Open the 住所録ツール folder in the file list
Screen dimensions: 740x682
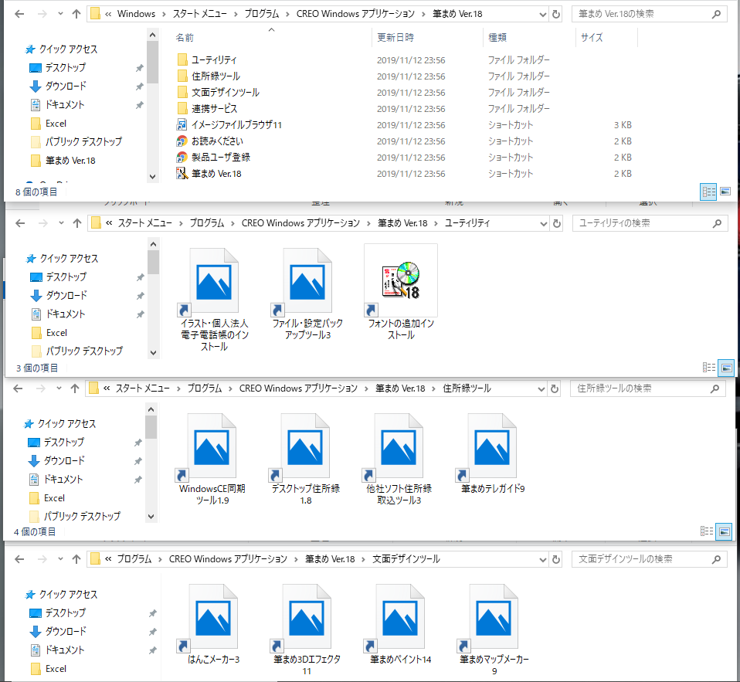click(216, 76)
